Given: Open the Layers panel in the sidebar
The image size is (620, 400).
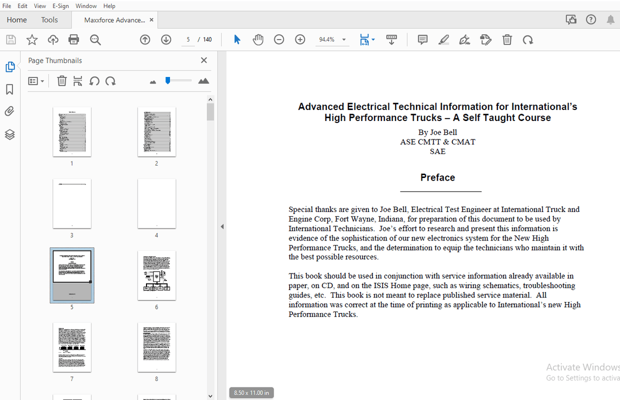Looking at the screenshot, I should point(10,134).
